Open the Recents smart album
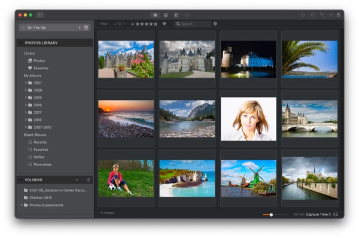Viewport: 359px width, 238px height. pos(37,142)
